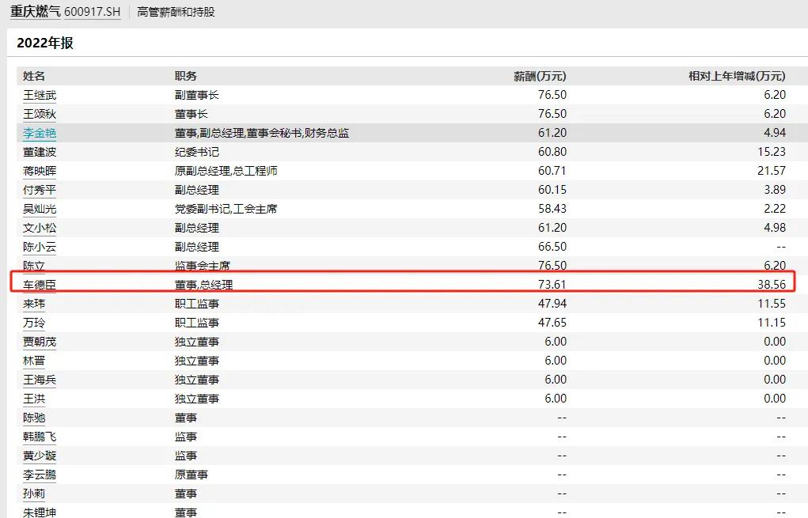Click 车德臣's 董事,总经理 position cell

coord(203,285)
